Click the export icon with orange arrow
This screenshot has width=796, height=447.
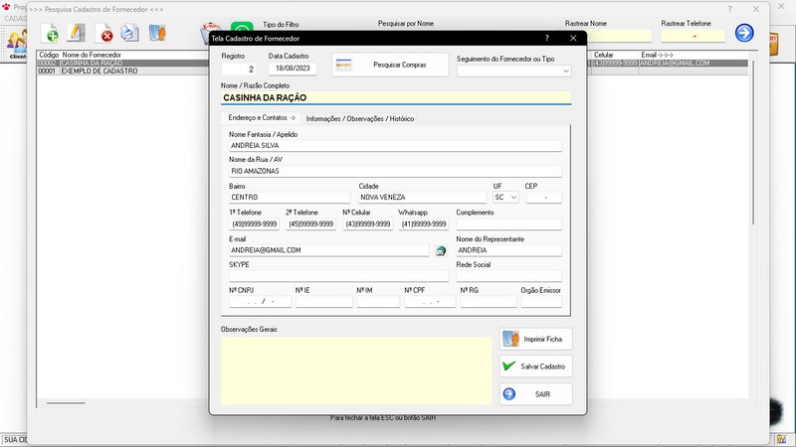[x=157, y=34]
